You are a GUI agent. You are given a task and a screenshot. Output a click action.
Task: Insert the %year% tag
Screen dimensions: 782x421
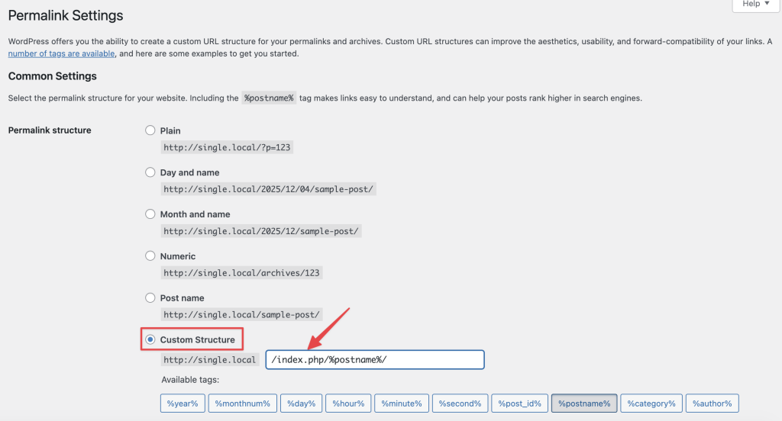(x=183, y=403)
